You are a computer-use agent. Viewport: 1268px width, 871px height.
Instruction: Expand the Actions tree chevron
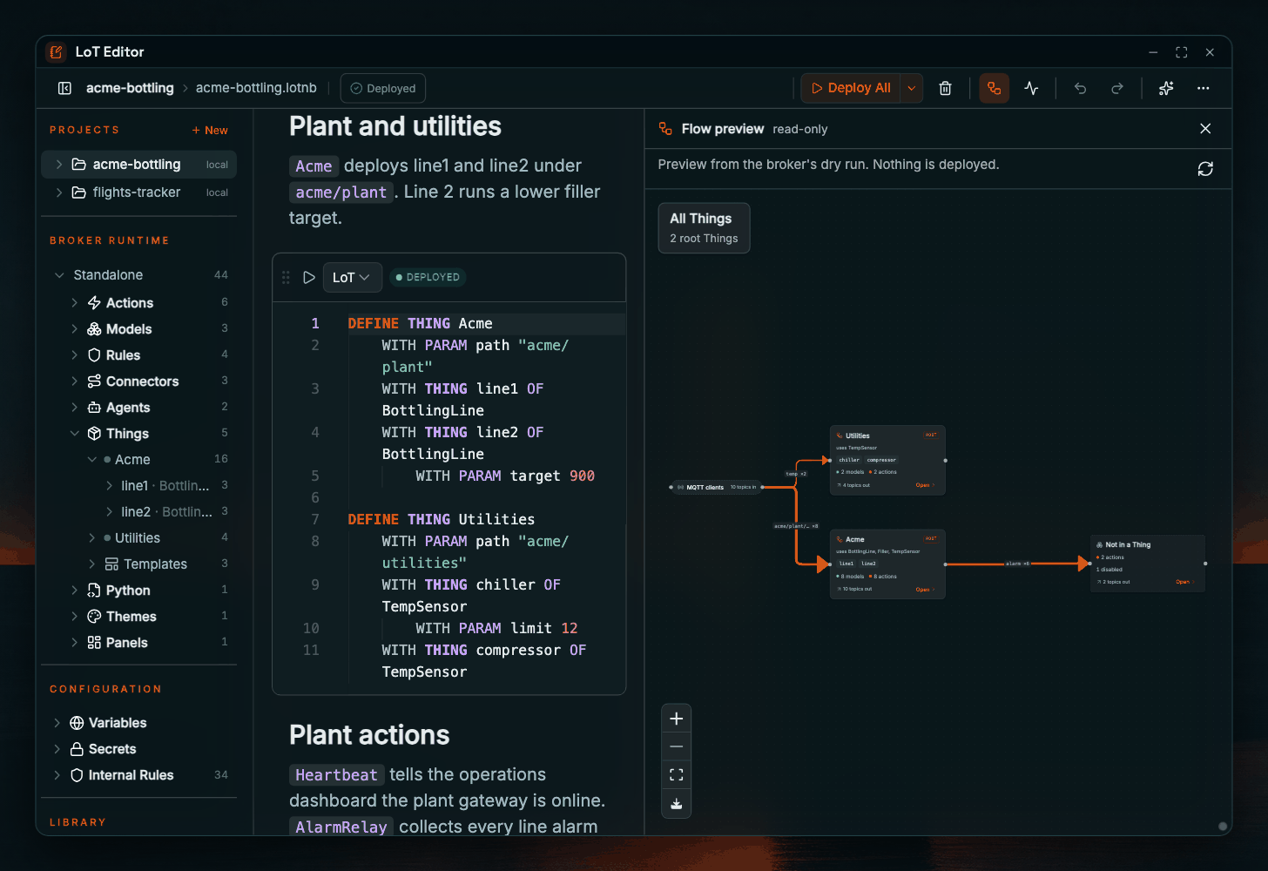75,303
